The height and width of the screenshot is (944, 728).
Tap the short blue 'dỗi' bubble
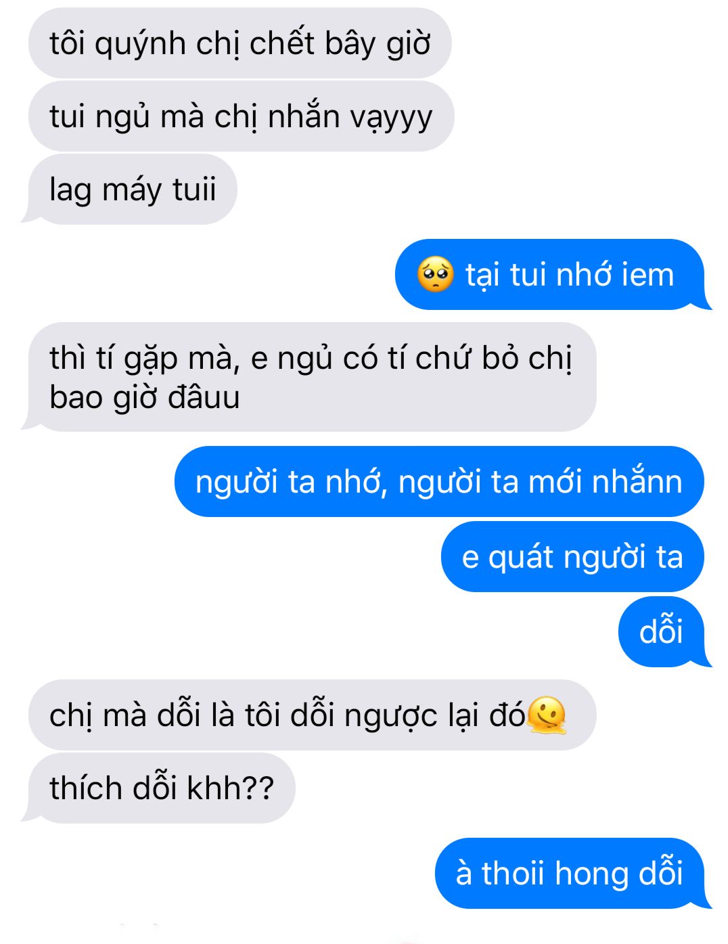pos(664,632)
